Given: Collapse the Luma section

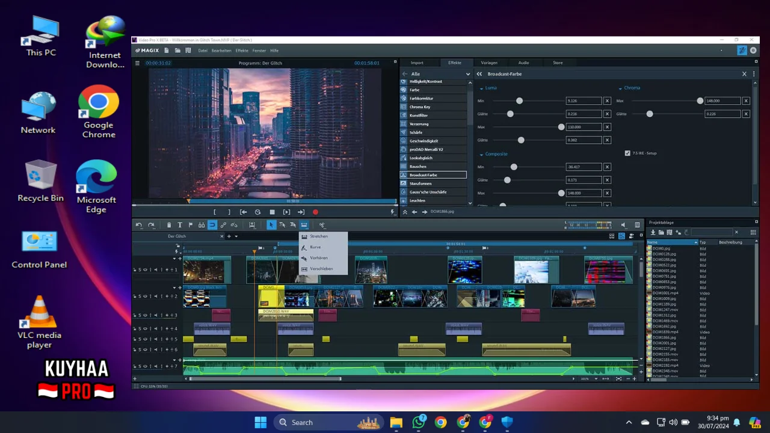Looking at the screenshot, I should tap(481, 88).
